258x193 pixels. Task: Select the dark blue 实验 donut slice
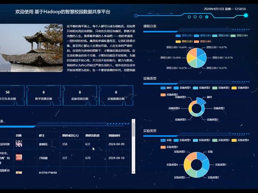click(x=202, y=156)
